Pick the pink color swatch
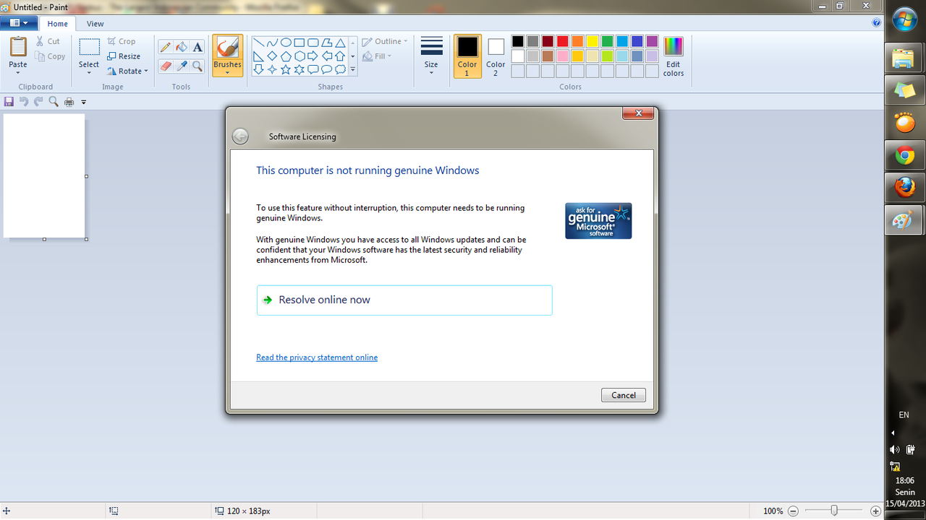The width and height of the screenshot is (926, 520). [562, 56]
